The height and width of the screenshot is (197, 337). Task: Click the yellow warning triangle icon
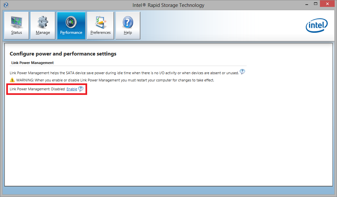pos(12,80)
